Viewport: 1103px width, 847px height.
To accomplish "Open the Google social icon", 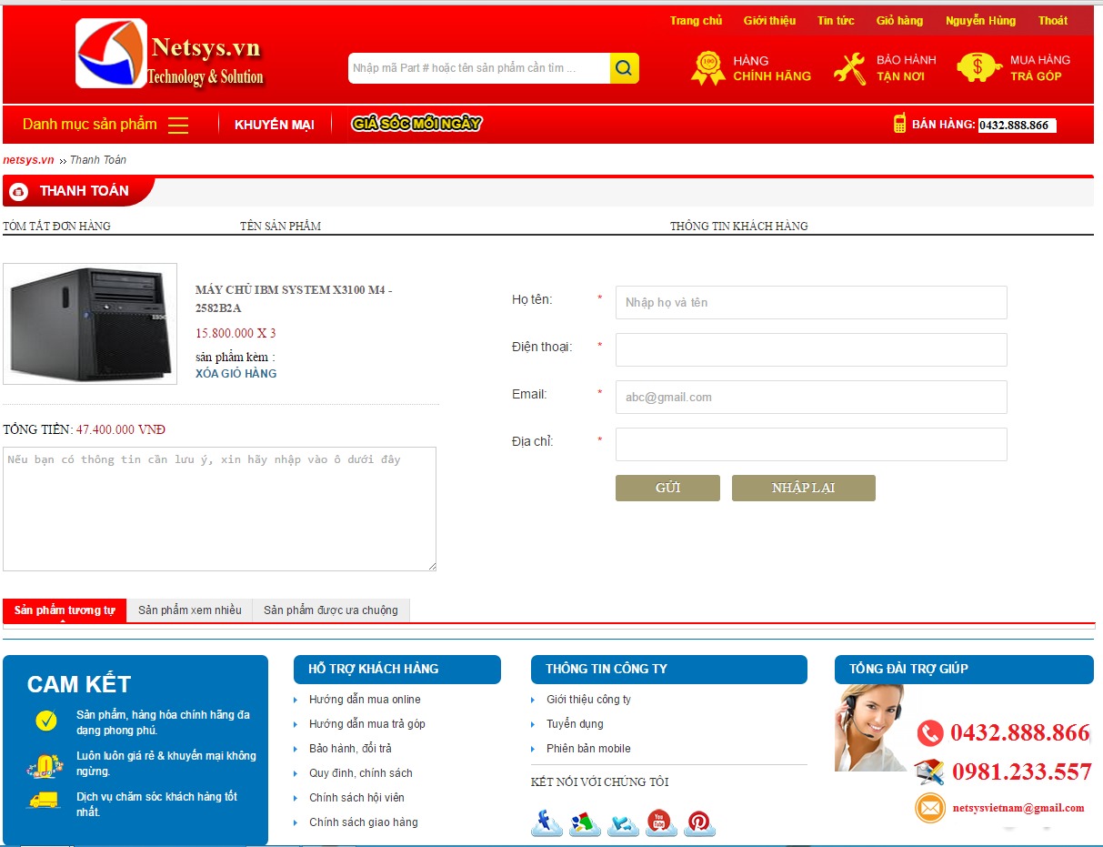I will (585, 822).
